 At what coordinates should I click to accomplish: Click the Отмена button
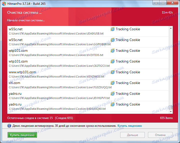point(160,135)
